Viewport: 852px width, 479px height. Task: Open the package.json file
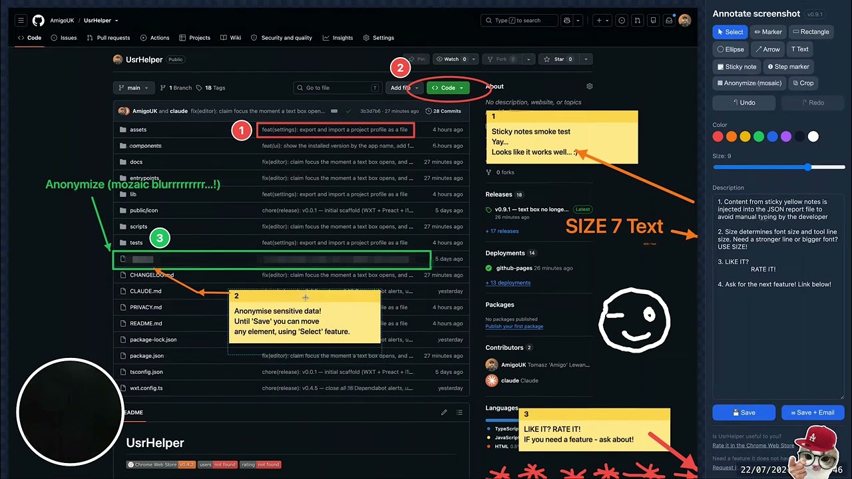(146, 356)
